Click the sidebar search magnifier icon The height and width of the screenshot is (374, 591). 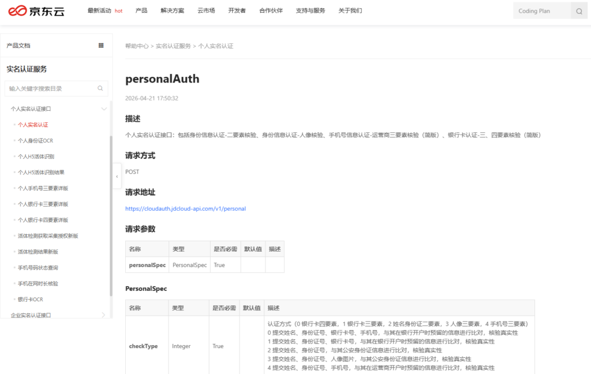(100, 88)
